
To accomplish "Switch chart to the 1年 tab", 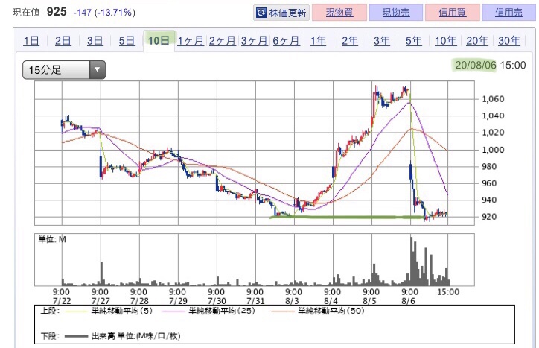I will (x=318, y=41).
